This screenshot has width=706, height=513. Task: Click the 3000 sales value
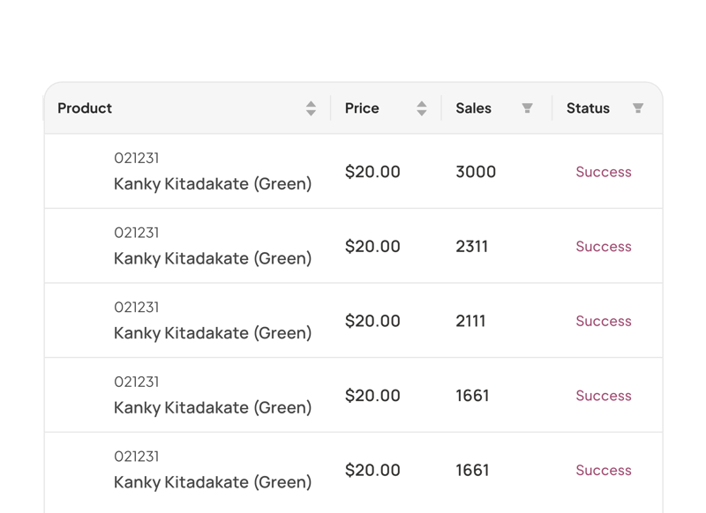(476, 172)
